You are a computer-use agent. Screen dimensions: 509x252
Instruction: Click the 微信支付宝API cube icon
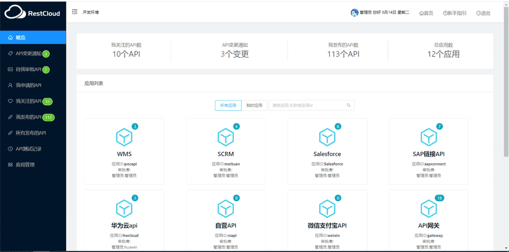[327, 208]
